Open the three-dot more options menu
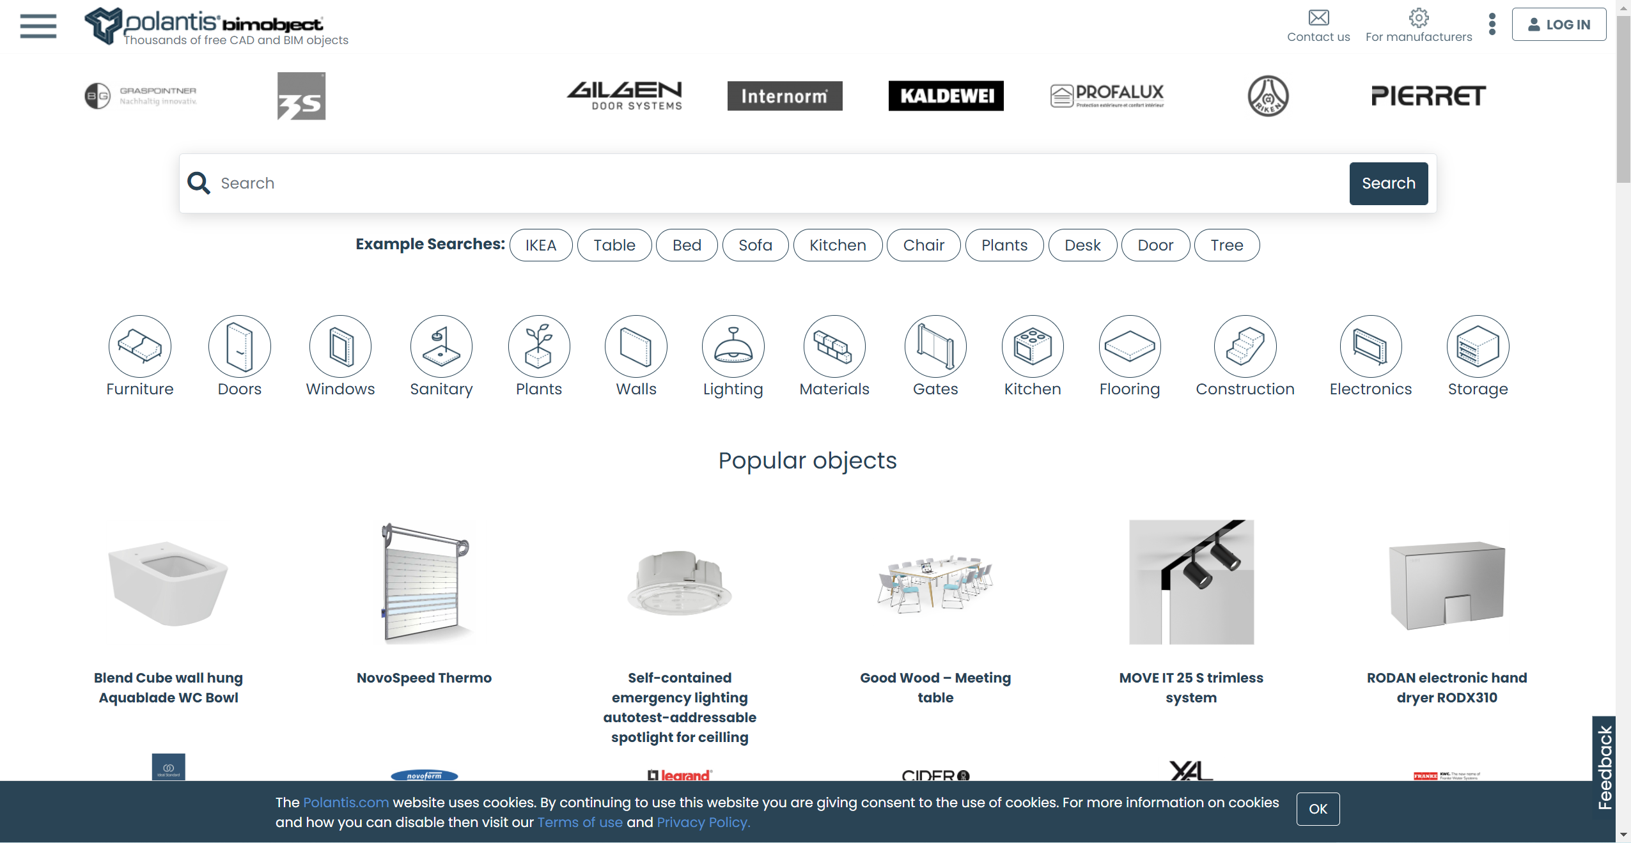The width and height of the screenshot is (1631, 843). [1492, 24]
